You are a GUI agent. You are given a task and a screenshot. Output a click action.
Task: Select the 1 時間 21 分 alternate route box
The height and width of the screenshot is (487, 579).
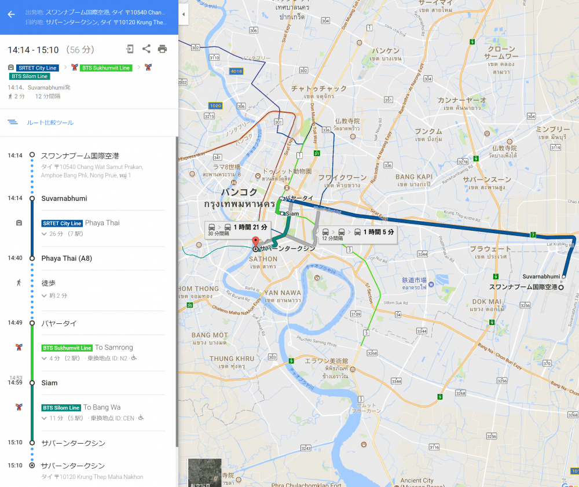[x=238, y=230]
